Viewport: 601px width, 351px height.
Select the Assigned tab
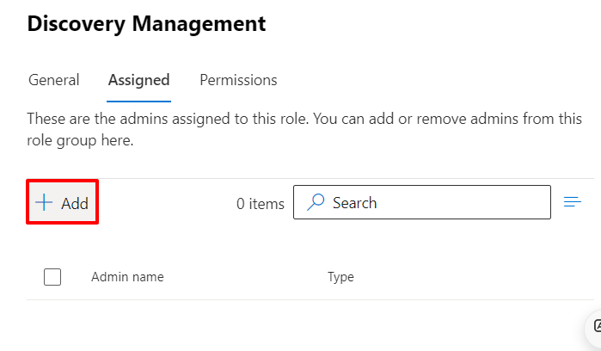(x=138, y=80)
